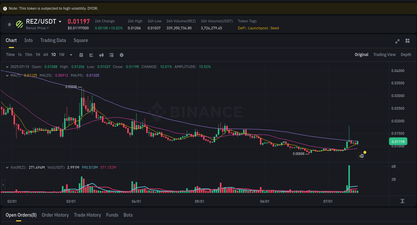Expand the chart to fullscreen

(397, 41)
